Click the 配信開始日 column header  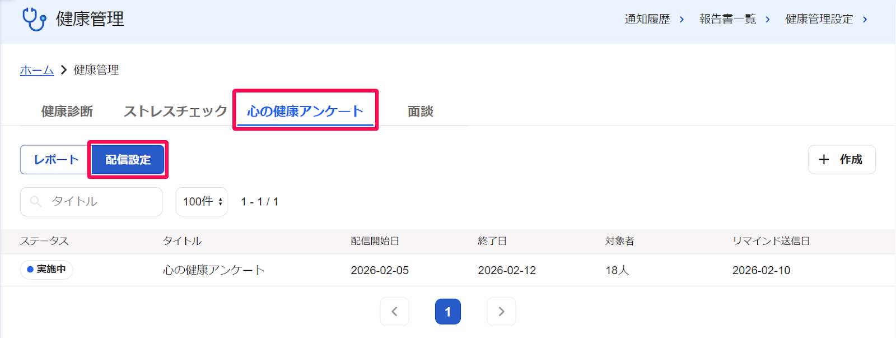375,241
